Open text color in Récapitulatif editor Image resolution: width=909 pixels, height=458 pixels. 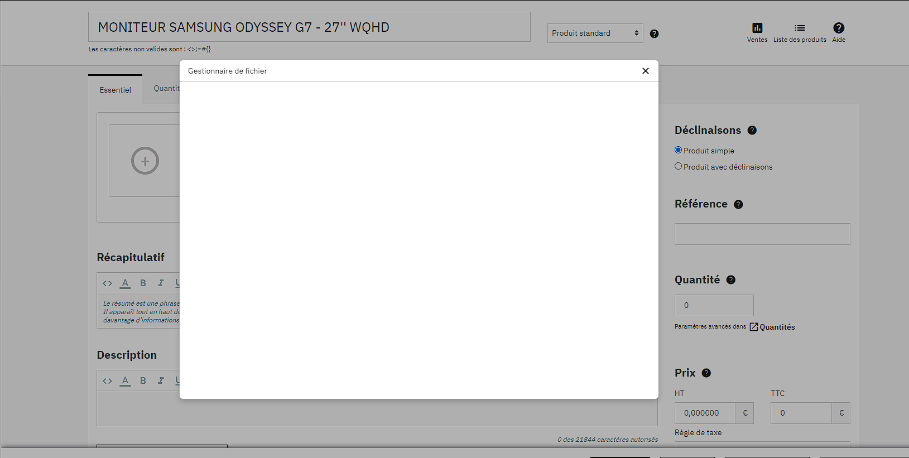(126, 283)
